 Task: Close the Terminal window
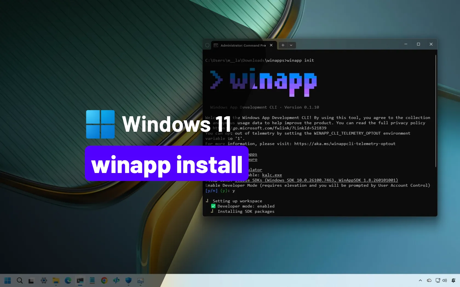pos(431,44)
